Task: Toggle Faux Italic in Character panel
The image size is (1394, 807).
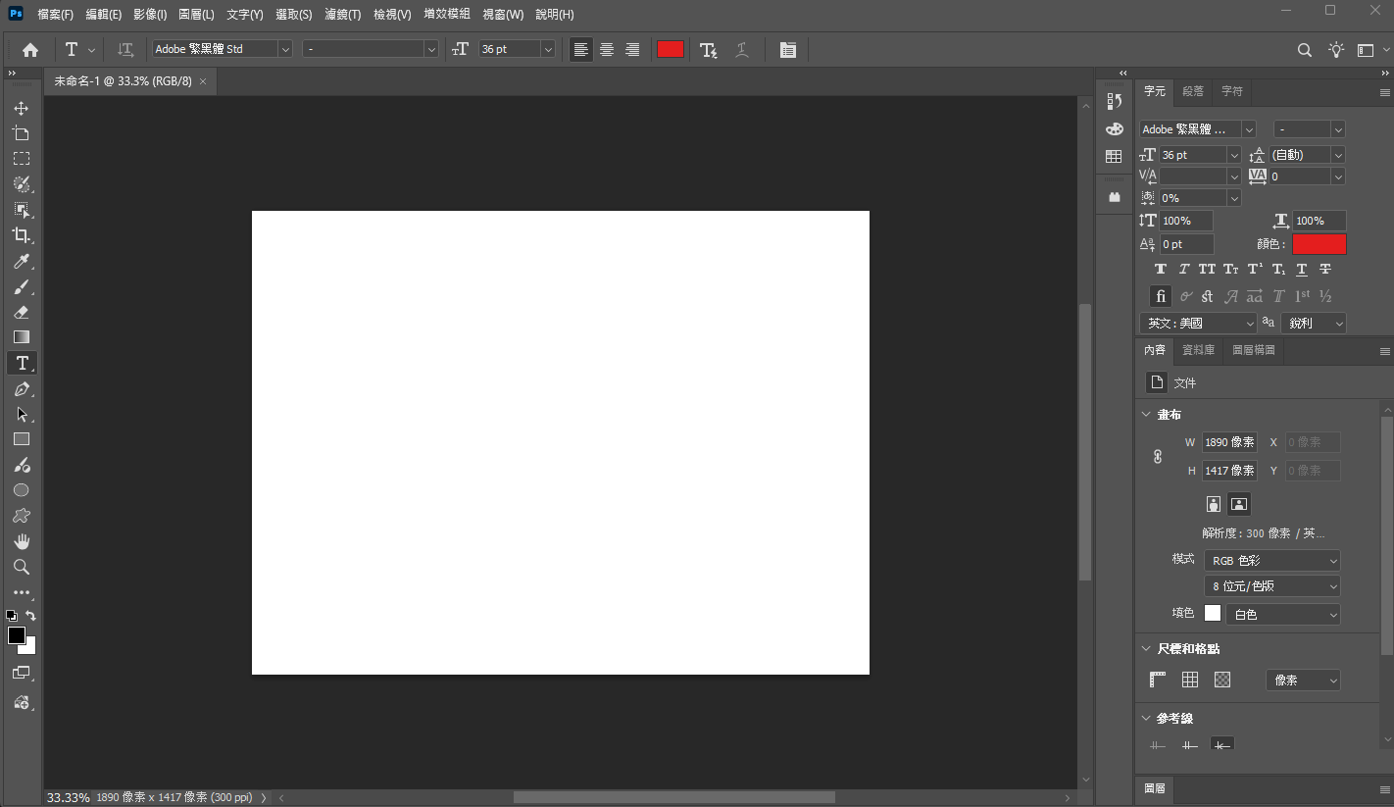Action: (x=1184, y=269)
